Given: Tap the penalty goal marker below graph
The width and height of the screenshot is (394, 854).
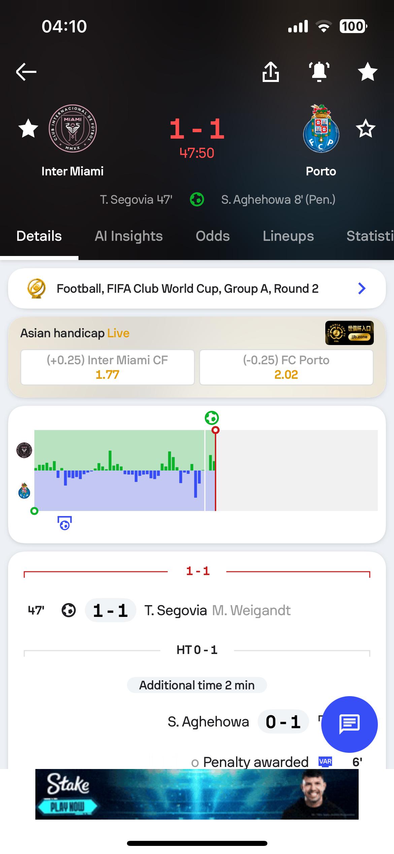Looking at the screenshot, I should click(x=65, y=523).
